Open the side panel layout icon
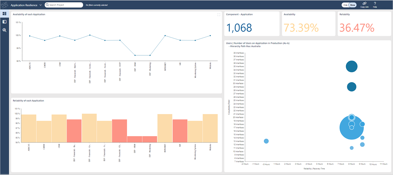Image resolution: width=393 pixels, height=175 pixels. coord(4,22)
